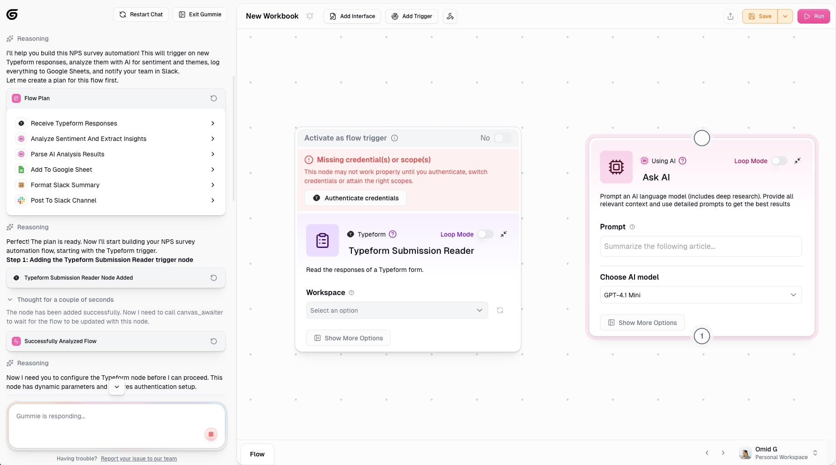The width and height of the screenshot is (836, 465).
Task: Run the workflow
Action: tap(814, 16)
